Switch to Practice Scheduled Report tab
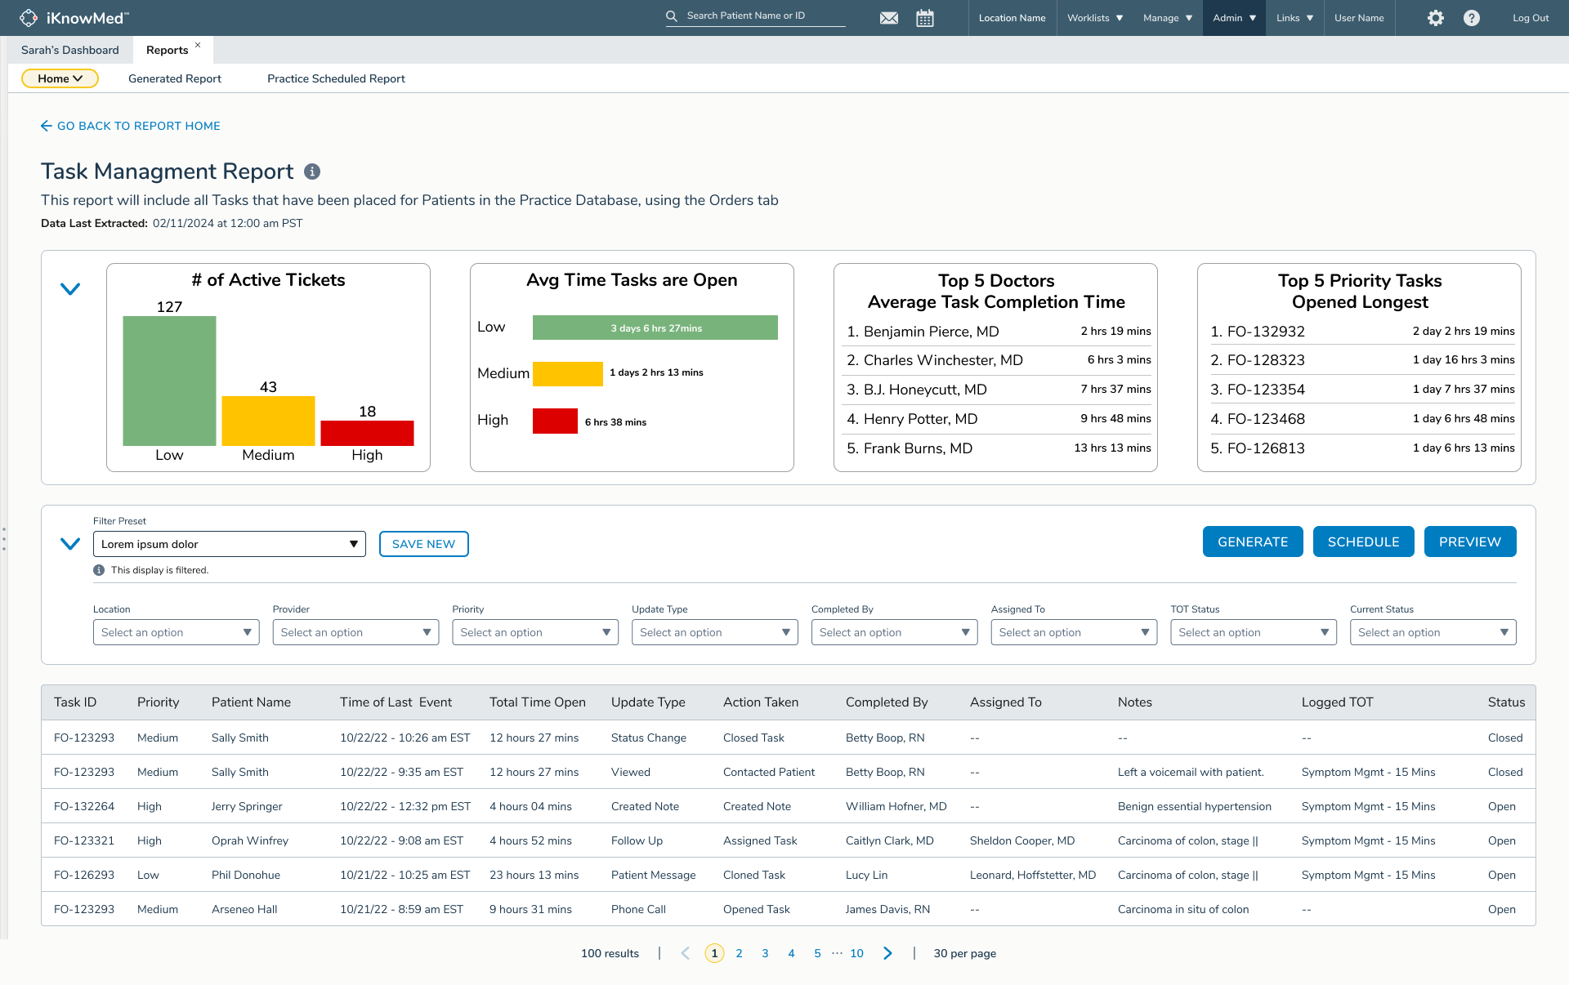Viewport: 1569px width, 985px height. click(336, 78)
